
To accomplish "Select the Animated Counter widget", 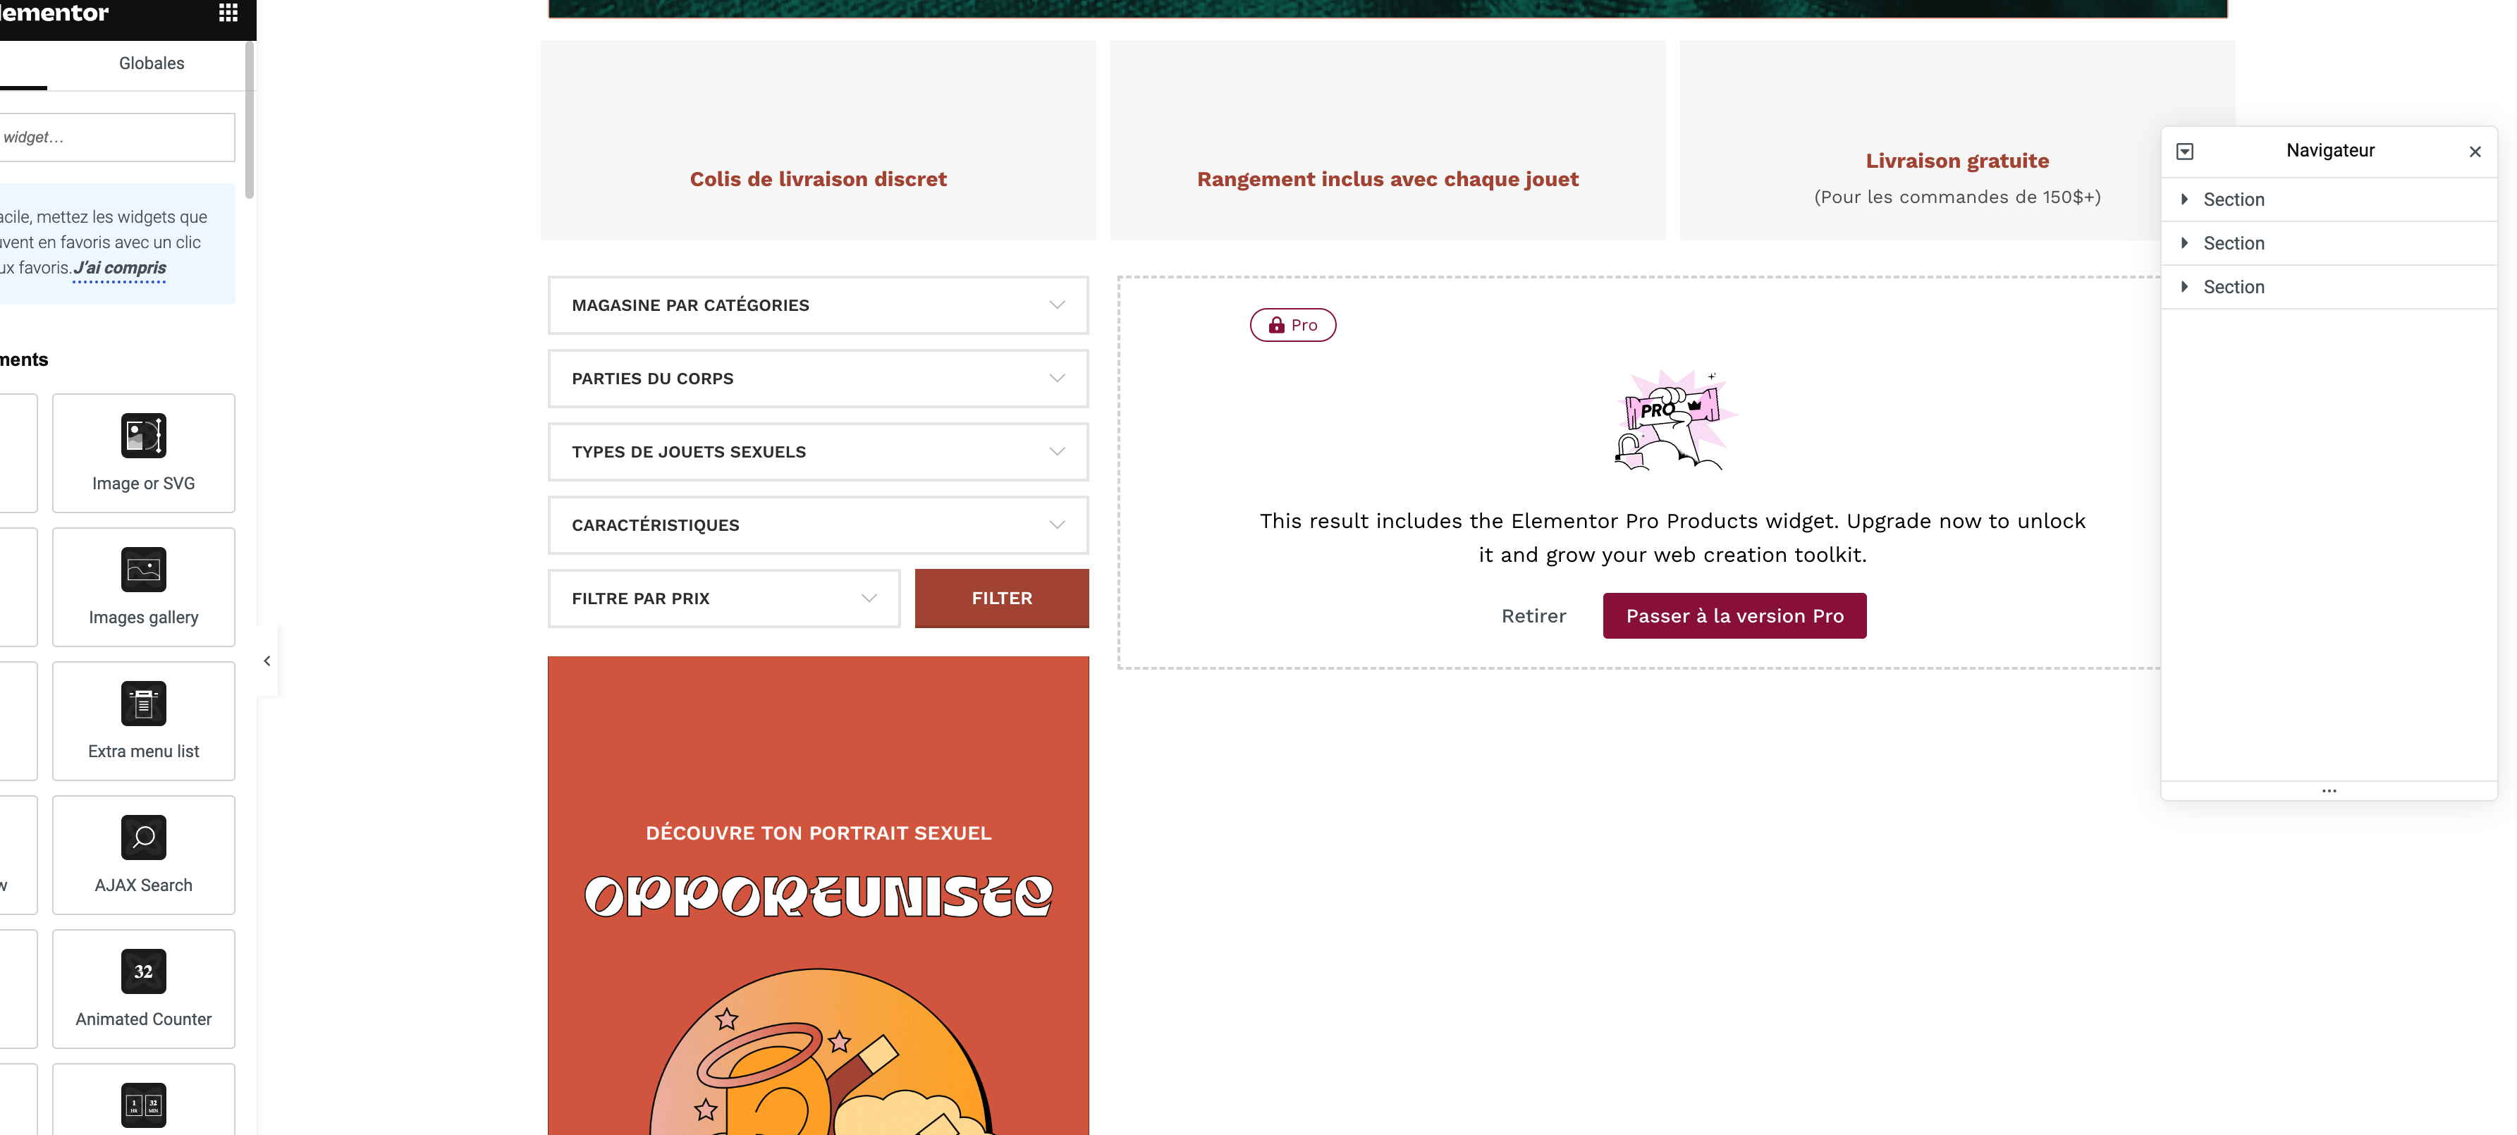I will [x=144, y=988].
